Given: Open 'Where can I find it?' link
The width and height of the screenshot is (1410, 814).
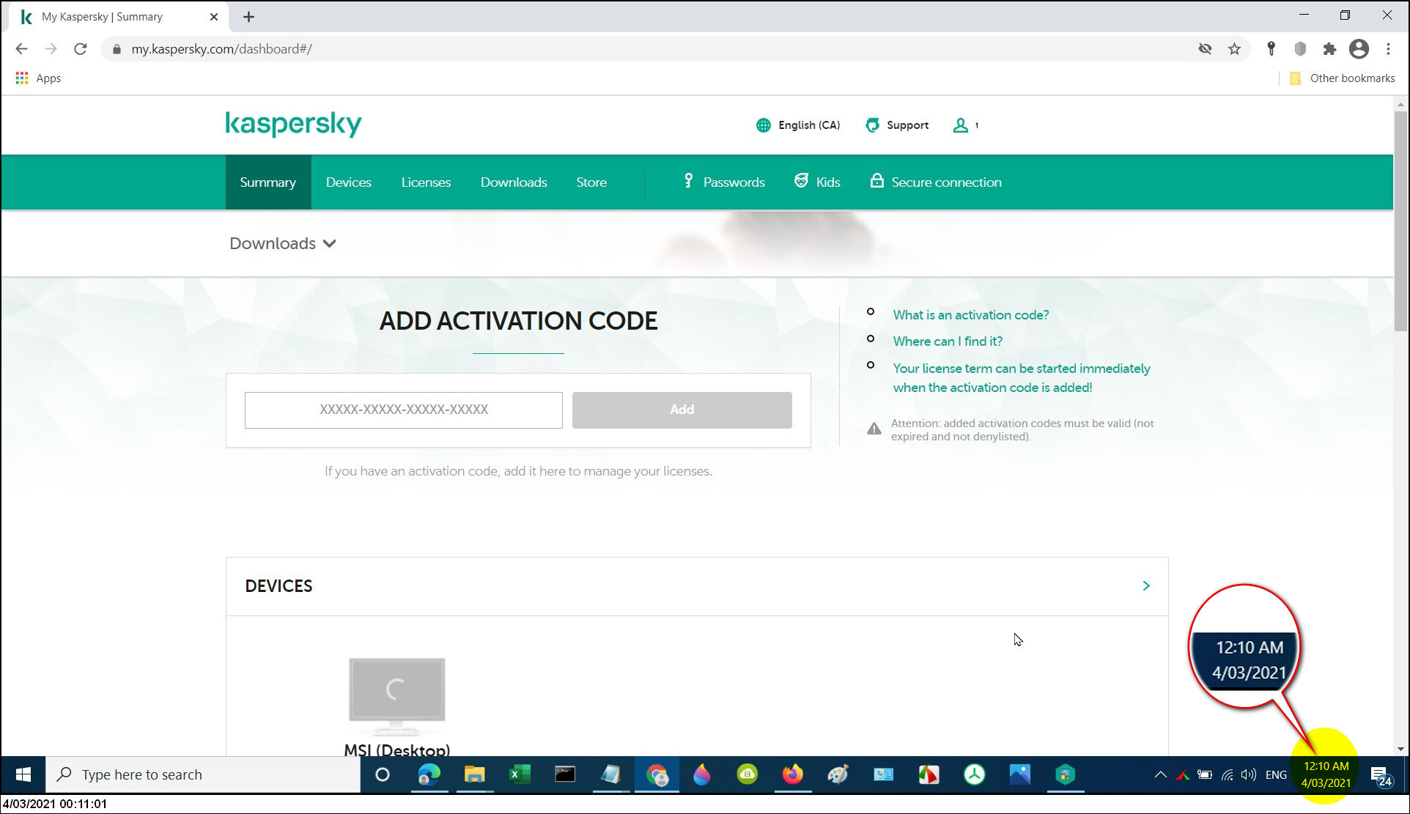Looking at the screenshot, I should point(948,341).
